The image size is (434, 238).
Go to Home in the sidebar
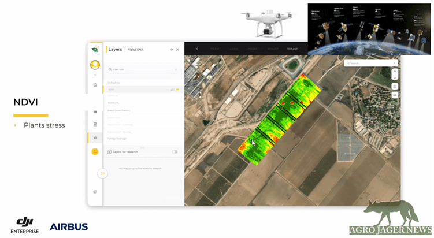click(x=95, y=85)
